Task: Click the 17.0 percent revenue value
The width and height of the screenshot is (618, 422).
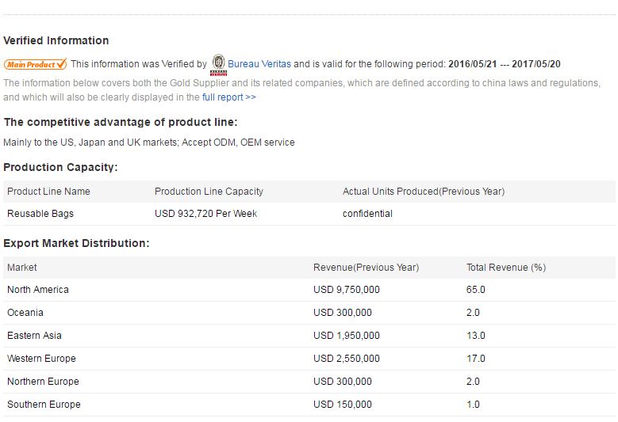Action: (475, 359)
